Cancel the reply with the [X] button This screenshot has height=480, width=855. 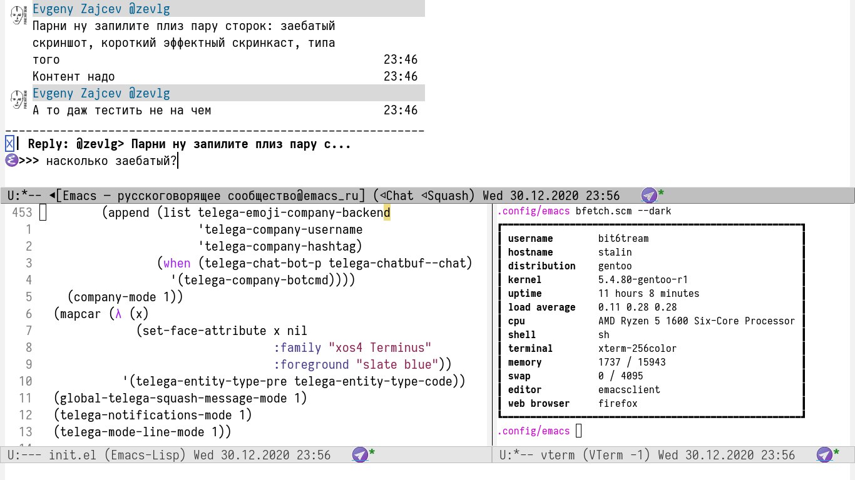9,144
